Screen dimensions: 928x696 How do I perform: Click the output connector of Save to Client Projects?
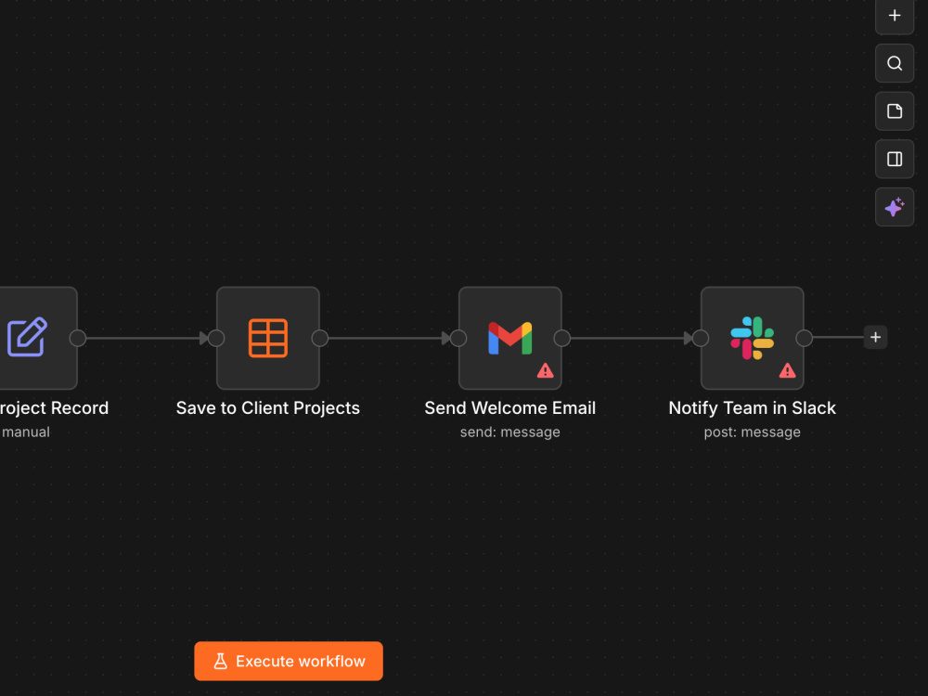[x=319, y=338]
